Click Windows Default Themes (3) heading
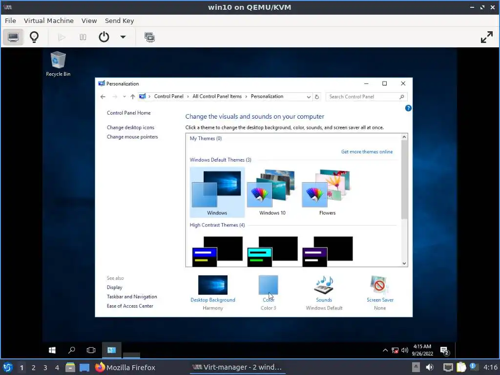500x375 pixels. pos(220,160)
